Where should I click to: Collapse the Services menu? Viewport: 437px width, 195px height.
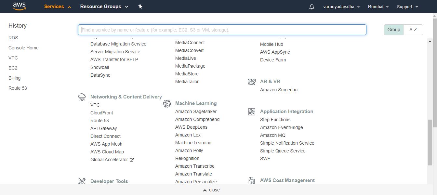coord(58,6)
